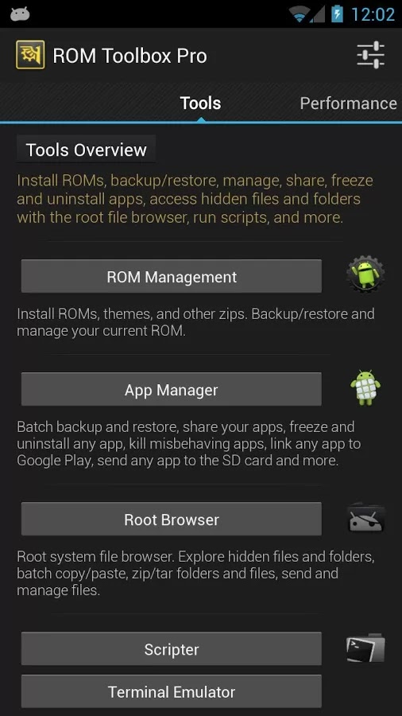Image resolution: width=402 pixels, height=716 pixels.
Task: Tap the Android debug icon in status bar
Action: 20,14
